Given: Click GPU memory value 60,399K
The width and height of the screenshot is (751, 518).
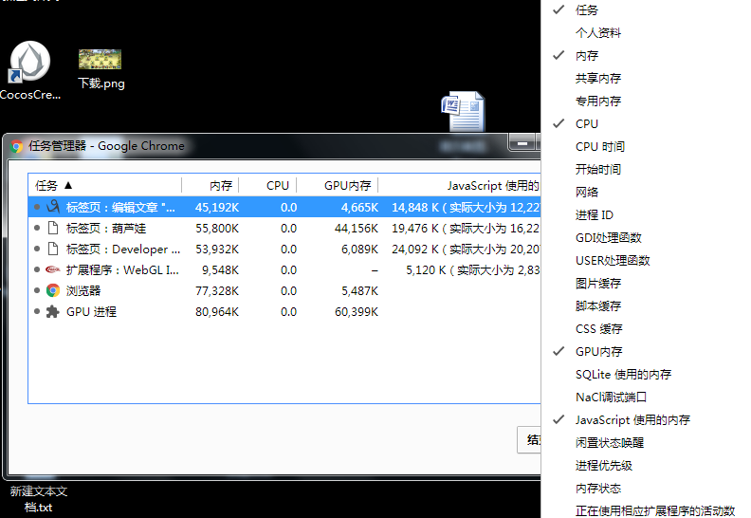Looking at the screenshot, I should click(357, 312).
